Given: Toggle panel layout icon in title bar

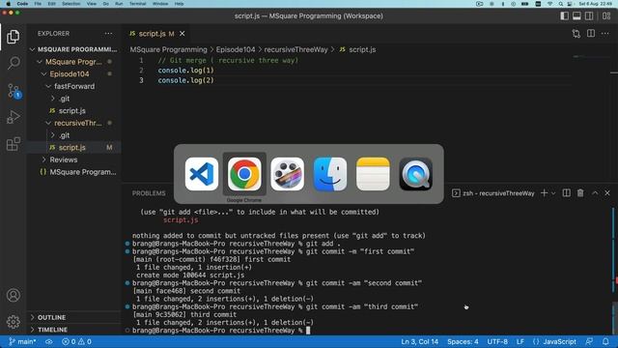Looking at the screenshot, I should tap(576, 15).
